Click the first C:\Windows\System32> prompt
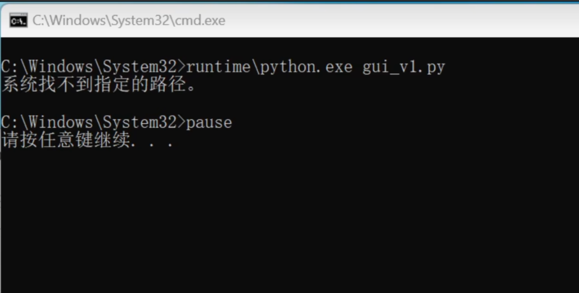Screen dimensions: 579x293 pos(93,67)
